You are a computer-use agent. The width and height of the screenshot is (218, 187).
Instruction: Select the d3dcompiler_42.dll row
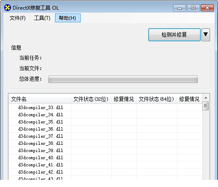point(105,172)
